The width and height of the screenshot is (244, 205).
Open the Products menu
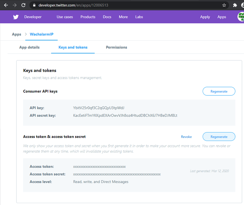coord(88,17)
